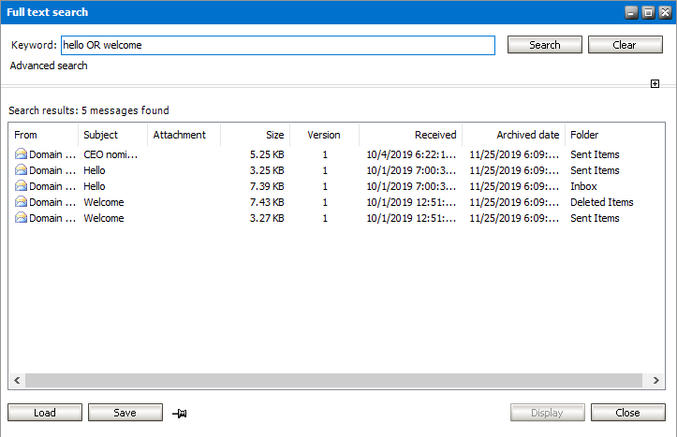This screenshot has width=677, height=437.
Task: Click the Search button
Action: pos(544,45)
